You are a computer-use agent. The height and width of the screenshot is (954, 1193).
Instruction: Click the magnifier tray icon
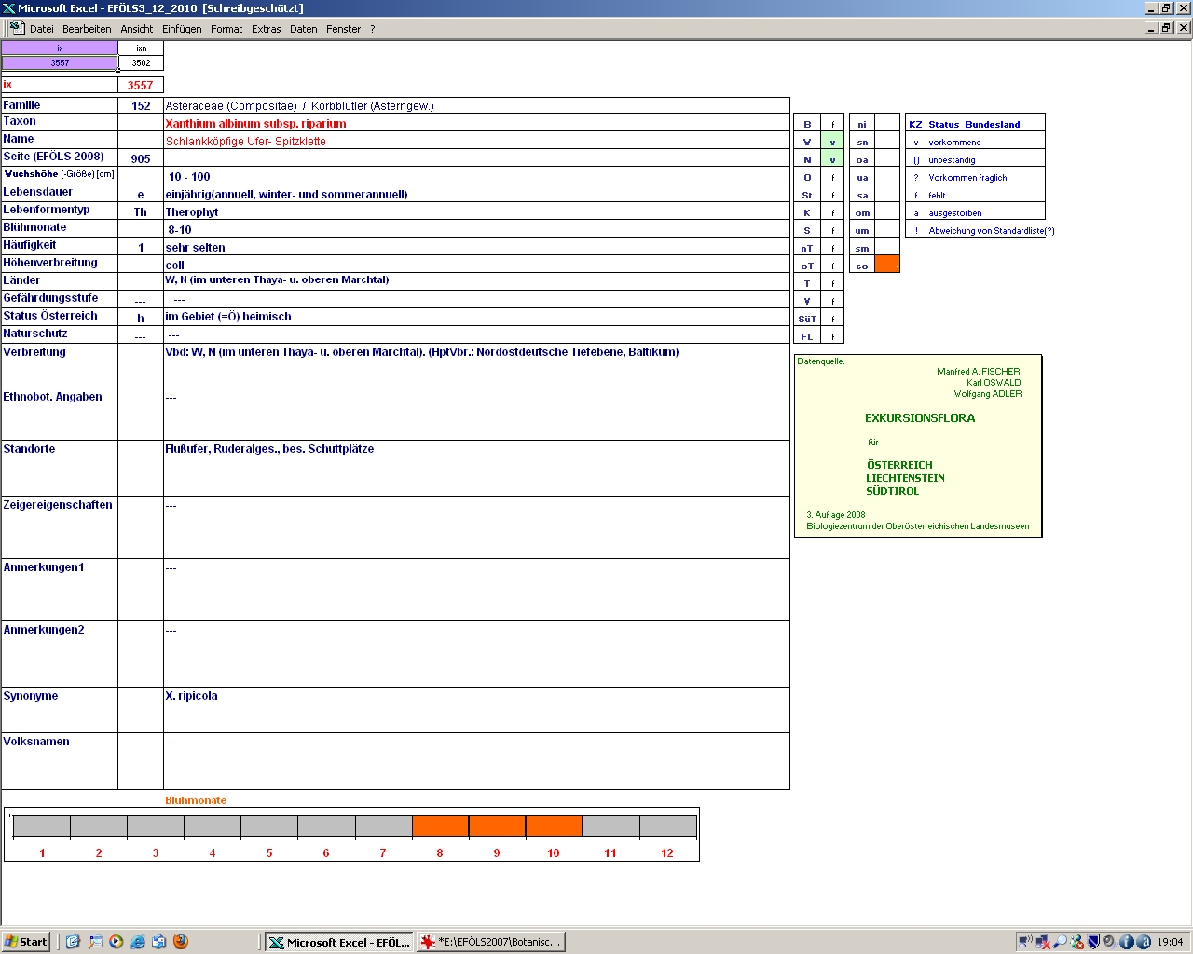(x=1060, y=942)
